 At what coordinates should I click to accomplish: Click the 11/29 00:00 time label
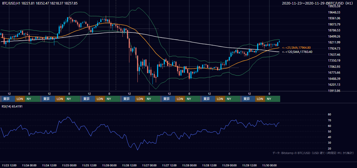(229, 165)
